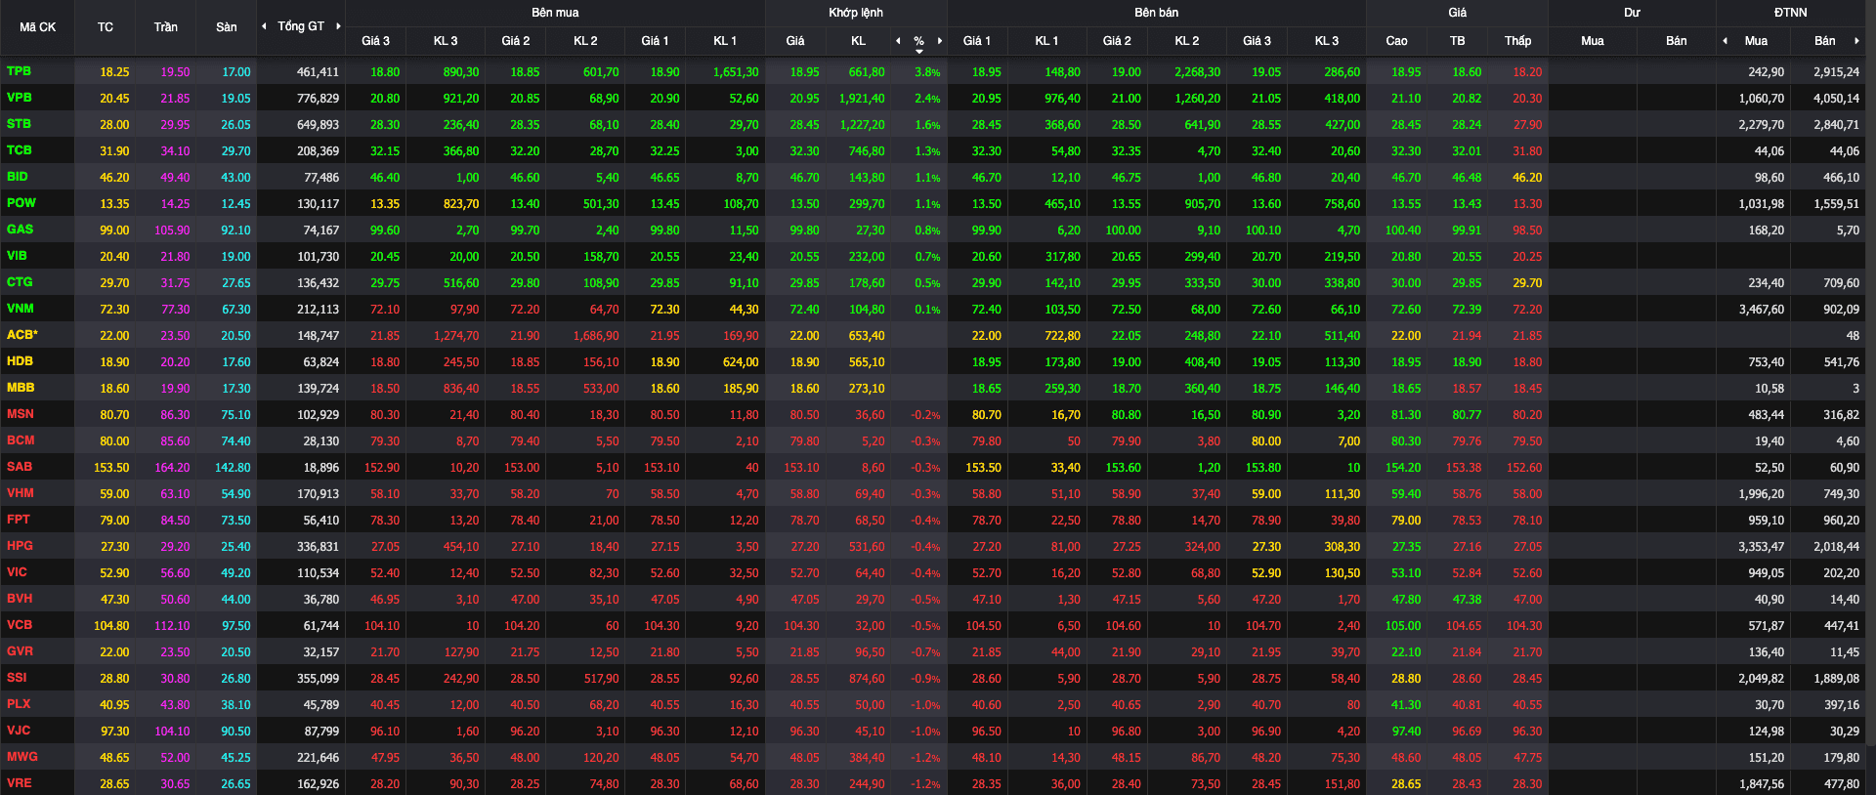The height and width of the screenshot is (795, 1876).
Task: Click the Sàn column header
Action: pyautogui.click(x=227, y=27)
